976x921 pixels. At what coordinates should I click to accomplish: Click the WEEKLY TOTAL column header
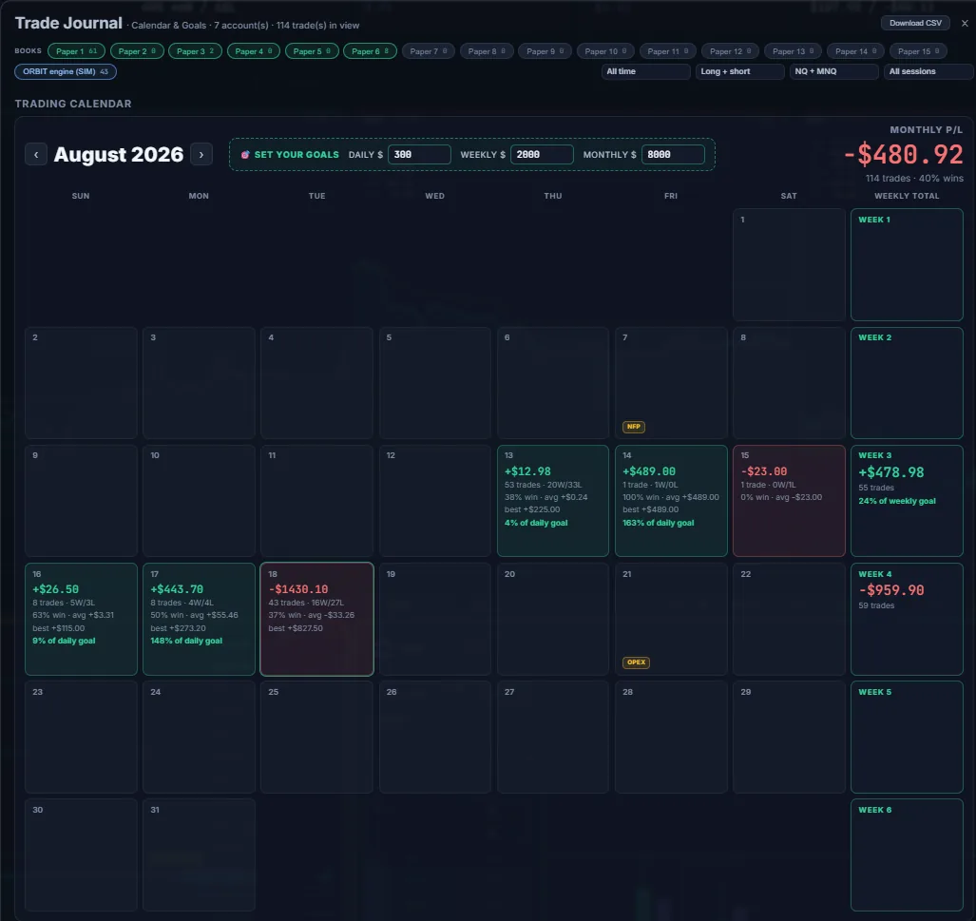click(x=907, y=196)
